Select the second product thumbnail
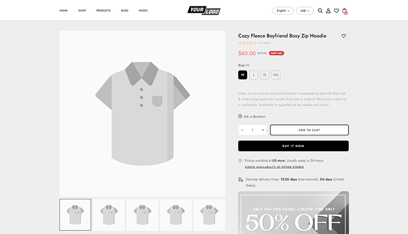 coord(108,215)
